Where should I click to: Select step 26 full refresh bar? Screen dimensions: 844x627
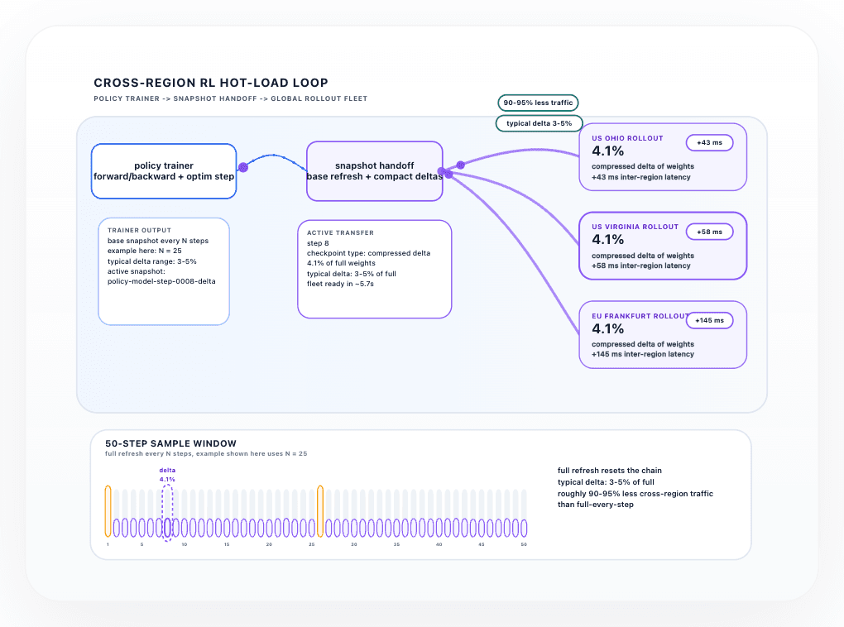[x=320, y=511]
